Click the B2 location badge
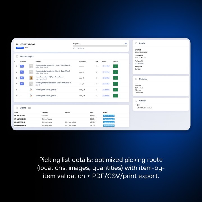202x202 pixels. click(x=22, y=84)
